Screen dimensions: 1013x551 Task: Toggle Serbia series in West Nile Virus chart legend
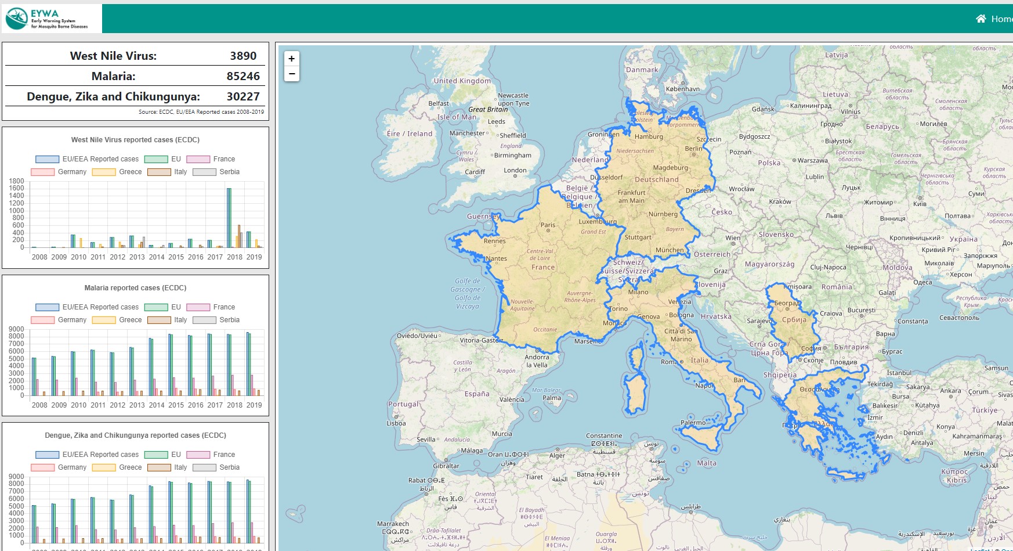[216, 172]
